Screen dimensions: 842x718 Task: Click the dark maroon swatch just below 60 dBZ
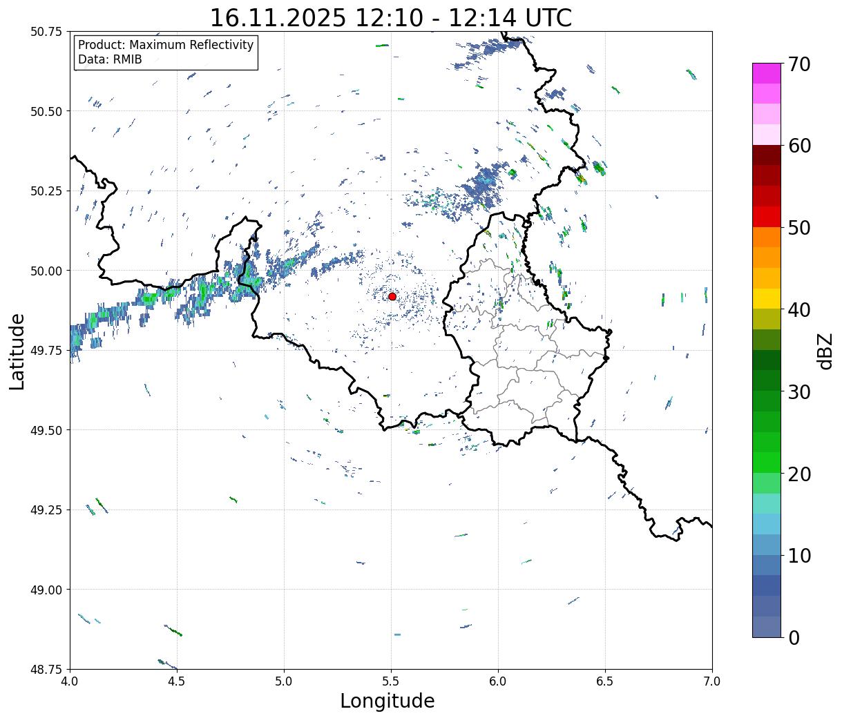tap(767, 155)
